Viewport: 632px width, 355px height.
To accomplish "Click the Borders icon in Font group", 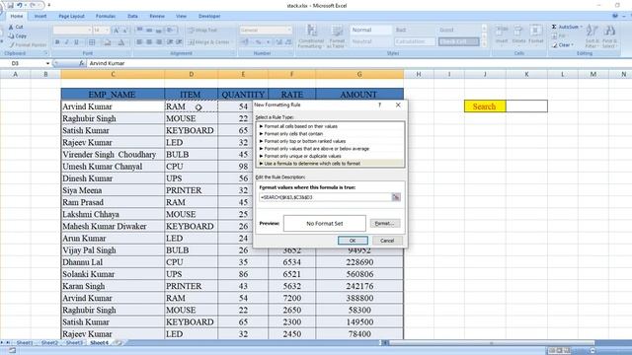I will [x=92, y=41].
